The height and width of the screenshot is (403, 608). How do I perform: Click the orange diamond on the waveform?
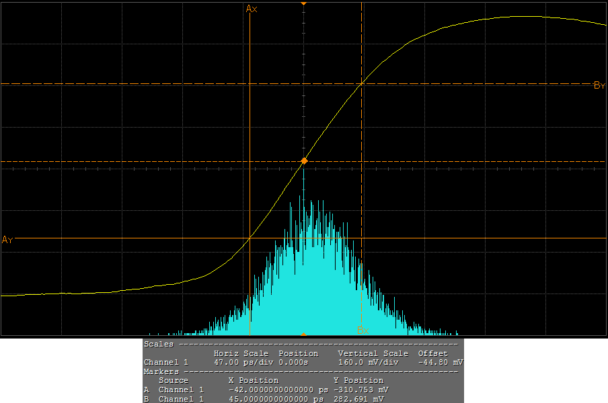click(x=304, y=161)
